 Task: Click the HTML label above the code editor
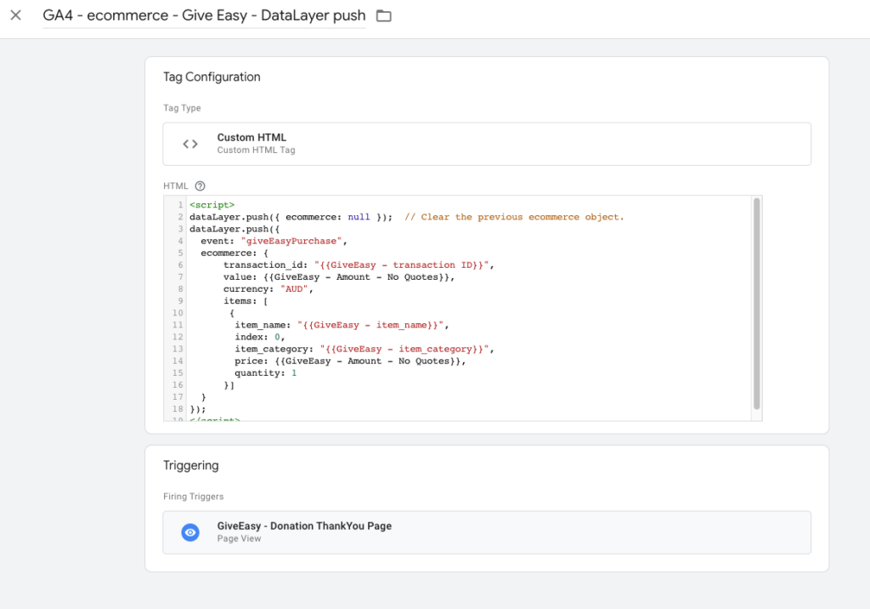[174, 185]
